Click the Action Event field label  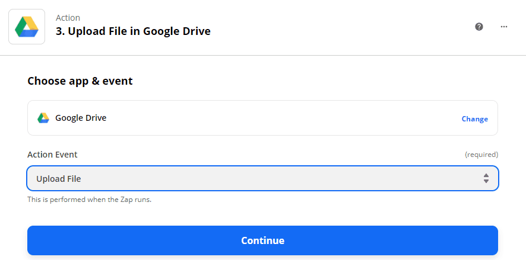pos(52,155)
